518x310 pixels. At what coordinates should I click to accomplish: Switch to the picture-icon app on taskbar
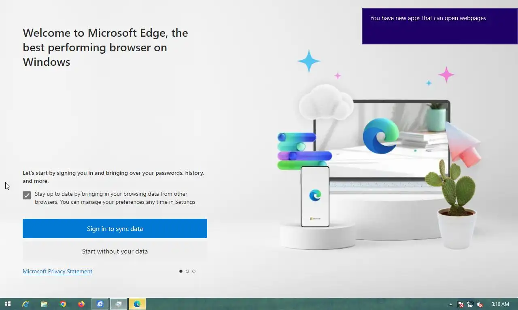pyautogui.click(x=119, y=304)
